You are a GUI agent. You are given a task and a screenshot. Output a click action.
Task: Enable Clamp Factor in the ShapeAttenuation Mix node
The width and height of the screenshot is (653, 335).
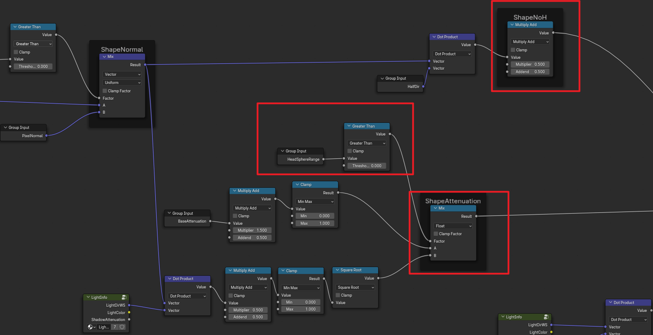click(436, 234)
